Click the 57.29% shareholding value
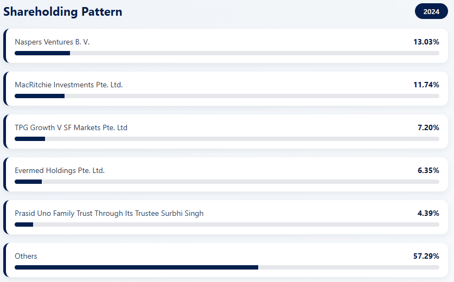This screenshot has height=282, width=454. [426, 256]
